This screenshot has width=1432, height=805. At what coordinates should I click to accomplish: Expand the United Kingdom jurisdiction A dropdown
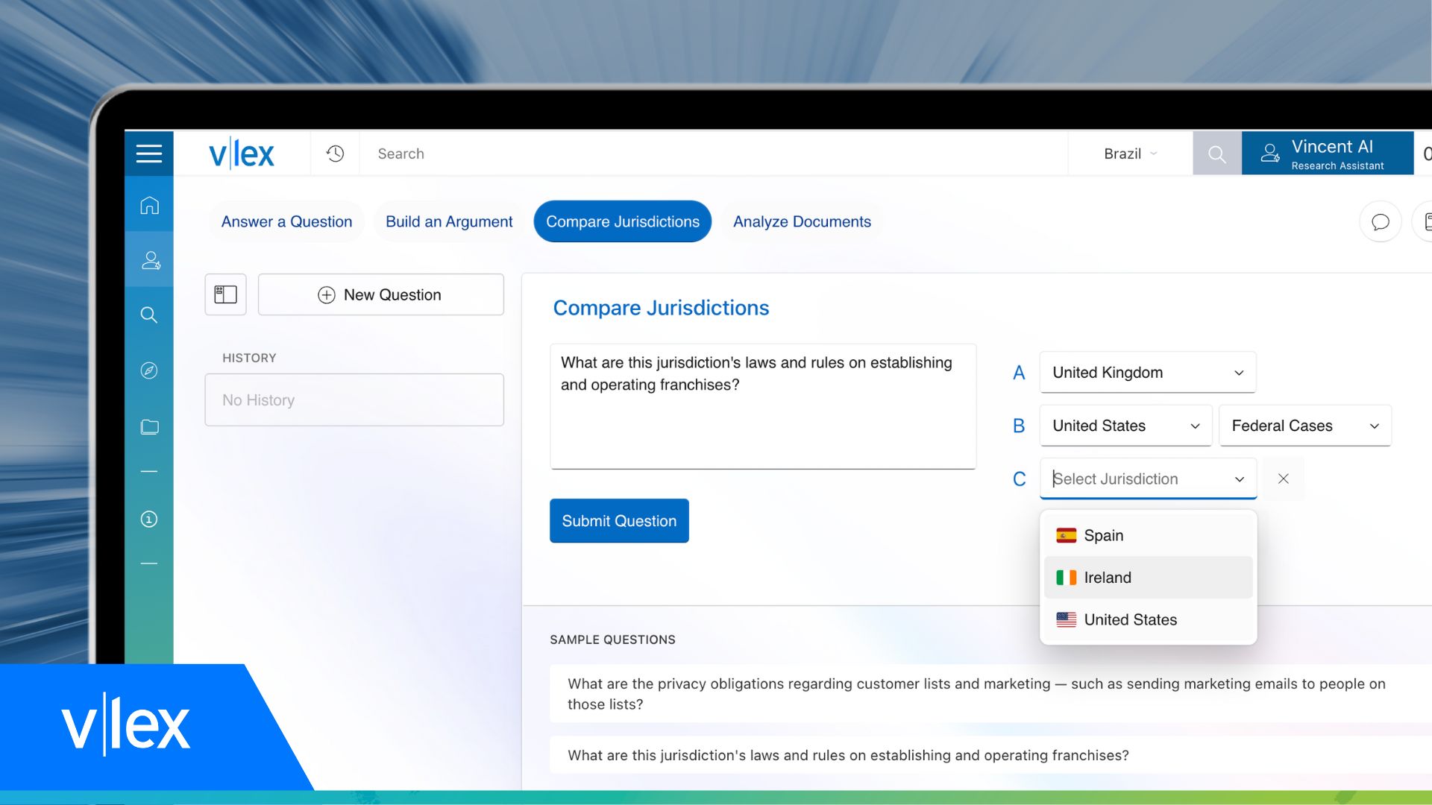pos(1147,373)
